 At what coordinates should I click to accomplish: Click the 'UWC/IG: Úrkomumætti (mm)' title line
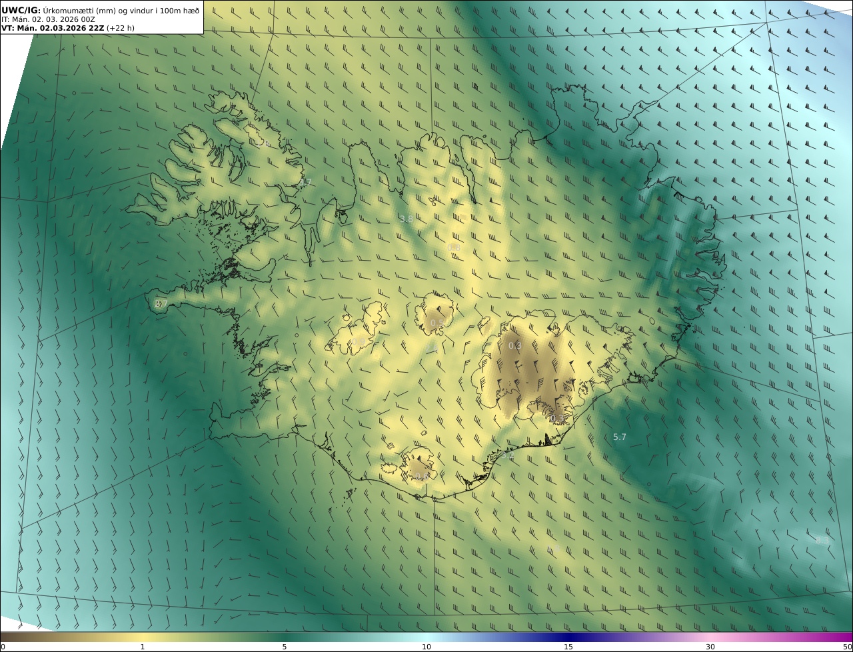tap(100, 10)
